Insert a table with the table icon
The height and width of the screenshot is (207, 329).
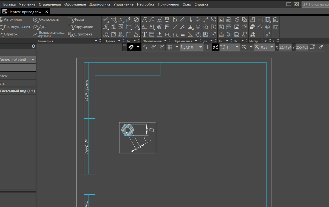click(x=152, y=34)
